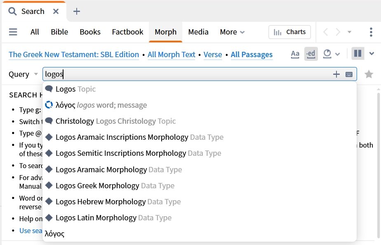Viewport: 381px width, 245px height.
Task: Go forward with the right arrow
Action: (338, 32)
